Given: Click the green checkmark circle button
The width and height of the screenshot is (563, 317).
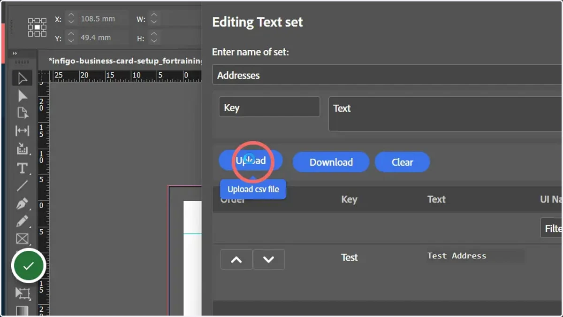Looking at the screenshot, I should click(x=29, y=266).
